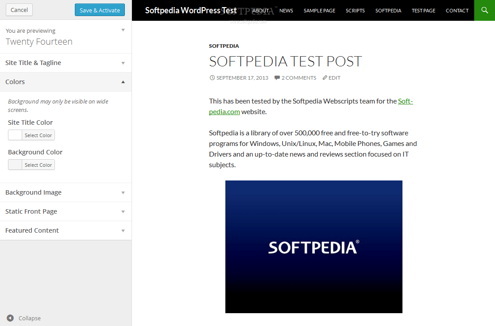This screenshot has width=495, height=326.
Task: Click the Cancel button
Action: pos(19,10)
